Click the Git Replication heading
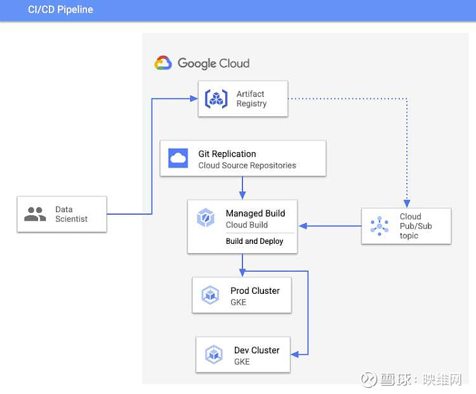Image resolution: width=476 pixels, height=394 pixels. 227,154
